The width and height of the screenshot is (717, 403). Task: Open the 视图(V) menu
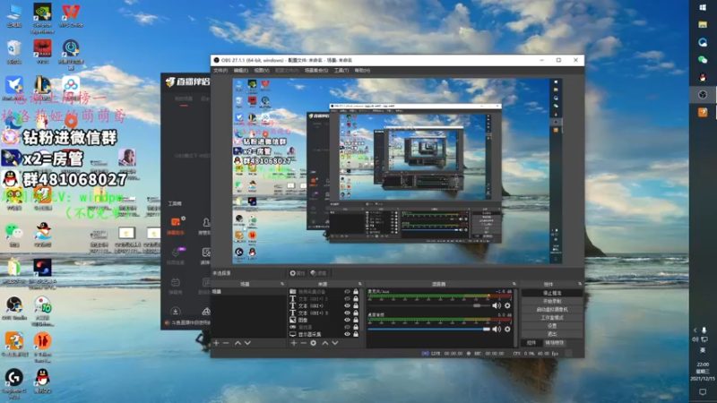pyautogui.click(x=262, y=71)
